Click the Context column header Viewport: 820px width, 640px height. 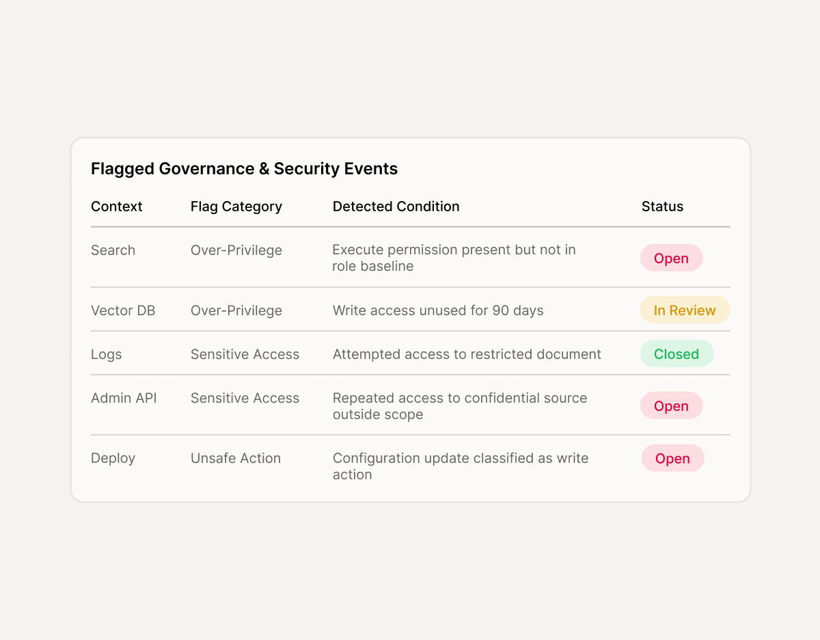point(117,206)
